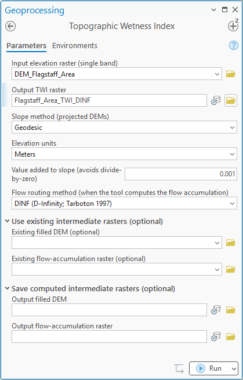243x380 pixels.
Task: Click the 'Input elevation raster (single band)' label
Action: pyautogui.click(x=65, y=63)
